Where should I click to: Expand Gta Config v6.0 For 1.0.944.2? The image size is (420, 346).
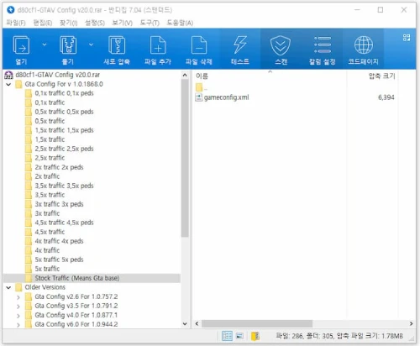(18, 324)
